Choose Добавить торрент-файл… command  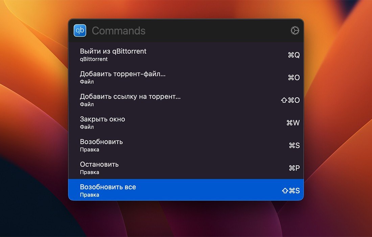click(186, 78)
